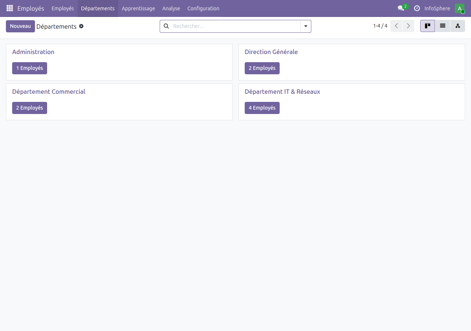The width and height of the screenshot is (471, 331).
Task: Open the messaging conversations panel
Action: [401, 8]
